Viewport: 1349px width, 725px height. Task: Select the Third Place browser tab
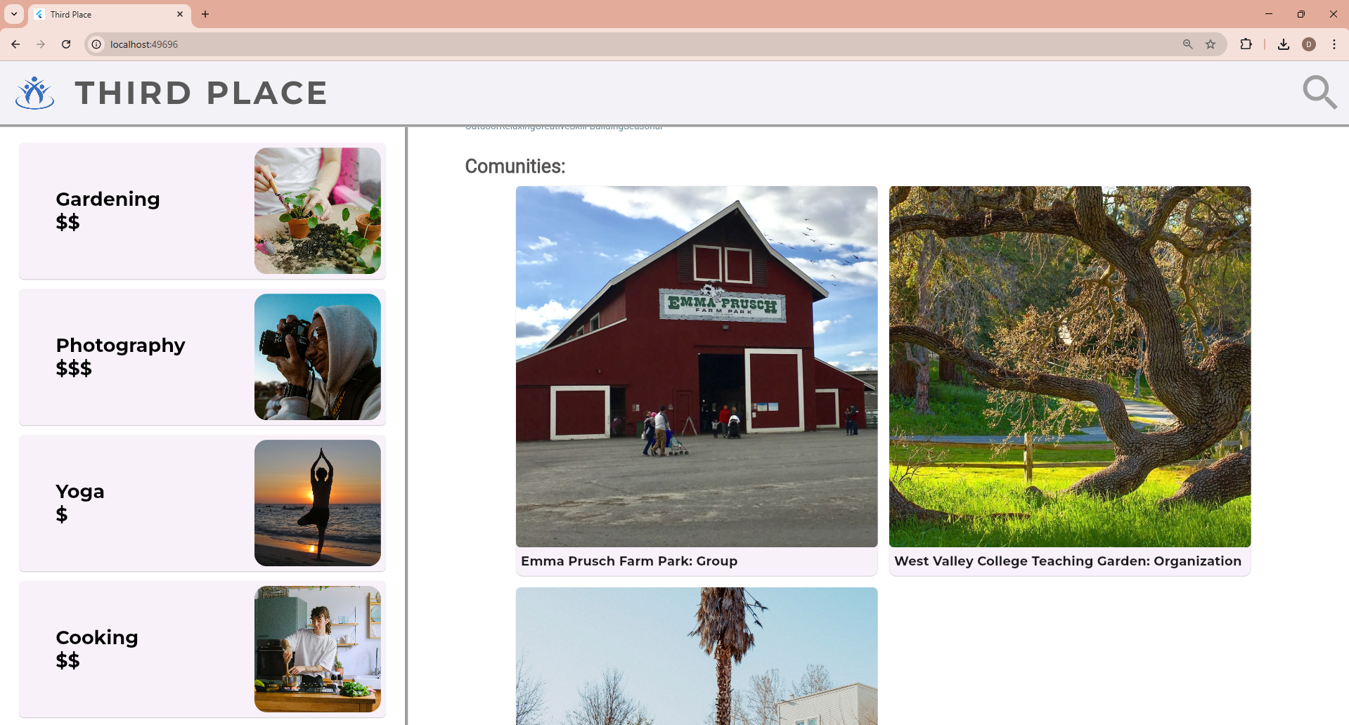[x=110, y=14]
